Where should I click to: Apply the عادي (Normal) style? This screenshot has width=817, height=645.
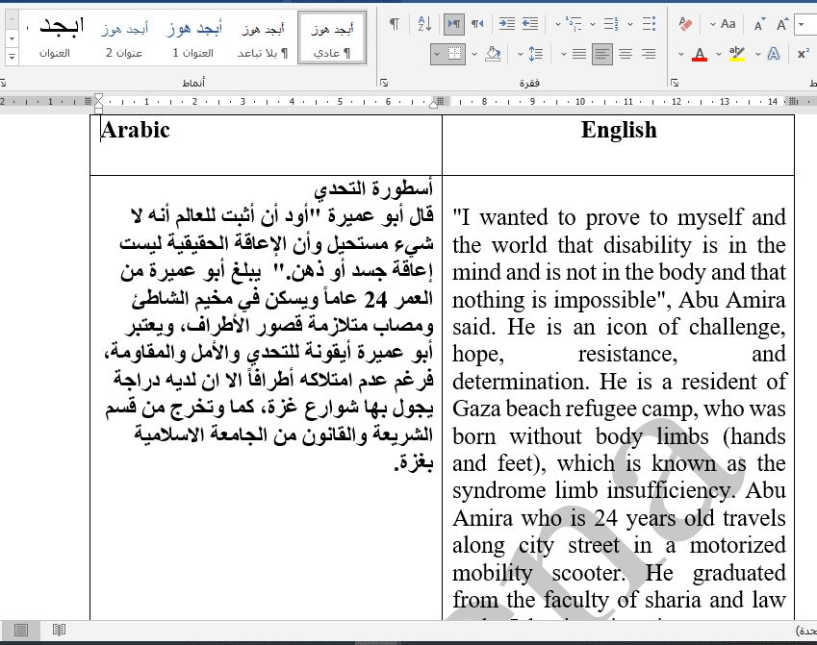332,38
